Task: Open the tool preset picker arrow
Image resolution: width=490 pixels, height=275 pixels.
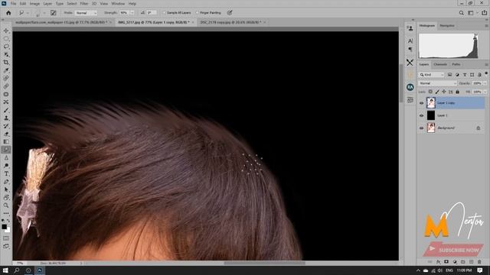Action: click(28, 13)
